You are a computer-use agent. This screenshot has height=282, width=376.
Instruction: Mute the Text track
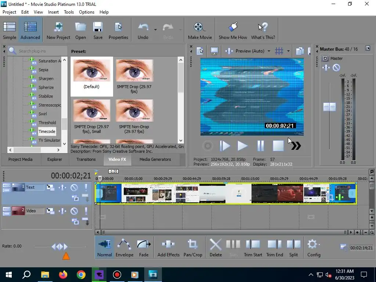pos(74,187)
